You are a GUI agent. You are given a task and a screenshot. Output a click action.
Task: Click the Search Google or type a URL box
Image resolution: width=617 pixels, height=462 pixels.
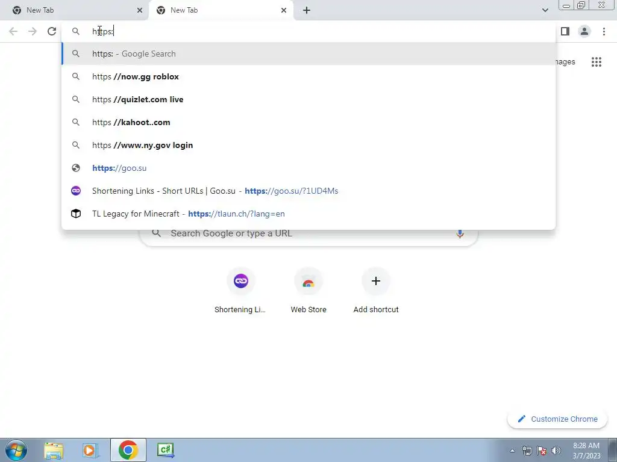[308, 233]
